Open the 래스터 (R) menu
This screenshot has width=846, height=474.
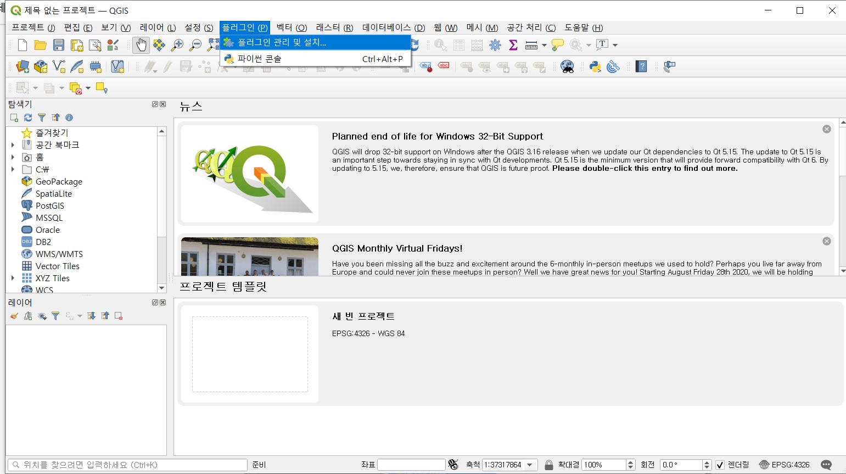tap(334, 27)
